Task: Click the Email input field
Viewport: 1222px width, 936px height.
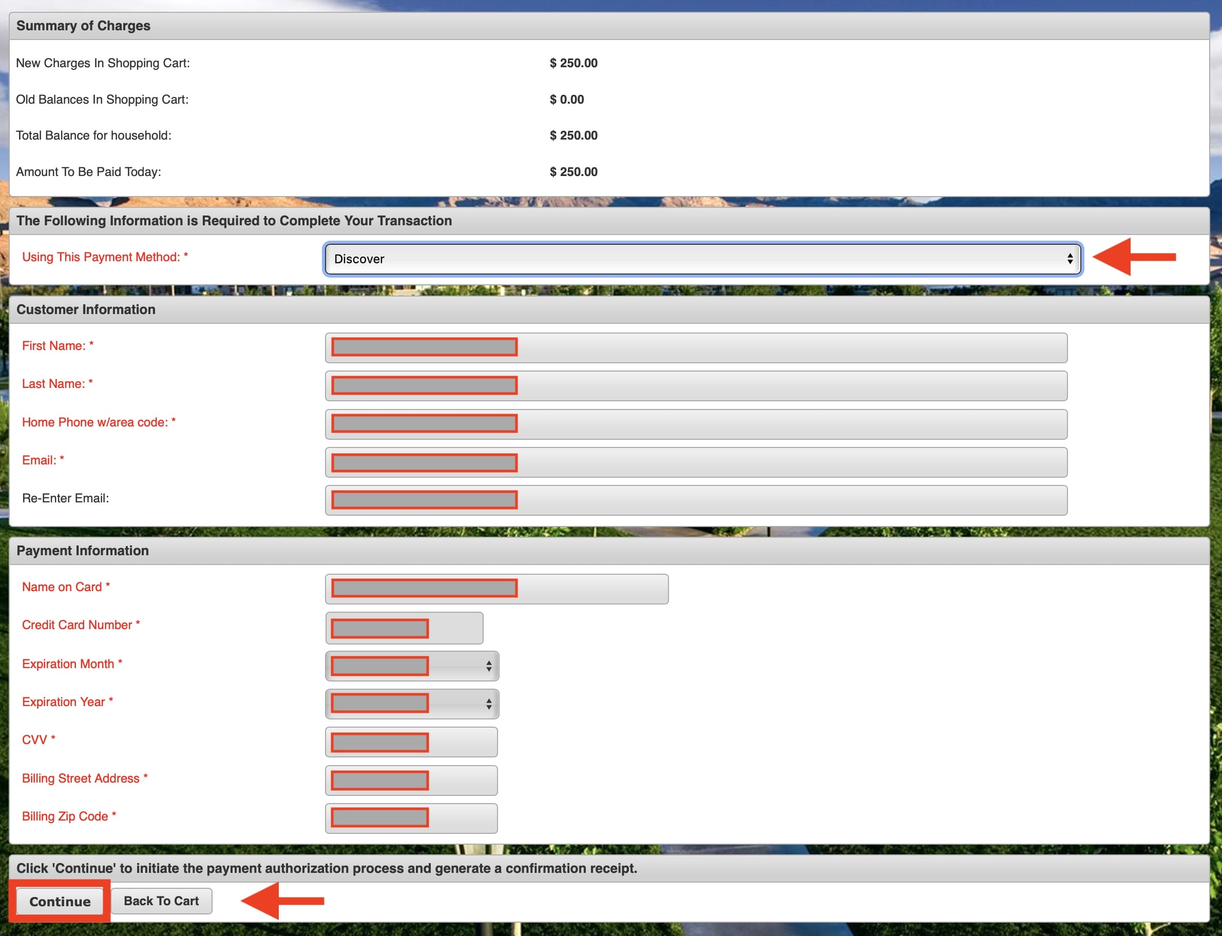Action: coord(696,462)
